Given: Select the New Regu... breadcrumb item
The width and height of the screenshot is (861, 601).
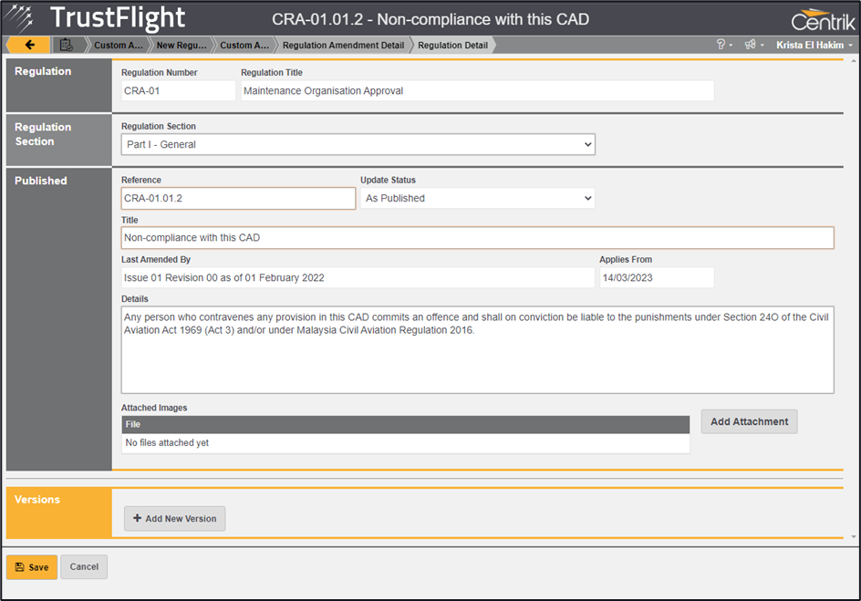Looking at the screenshot, I should [x=181, y=45].
